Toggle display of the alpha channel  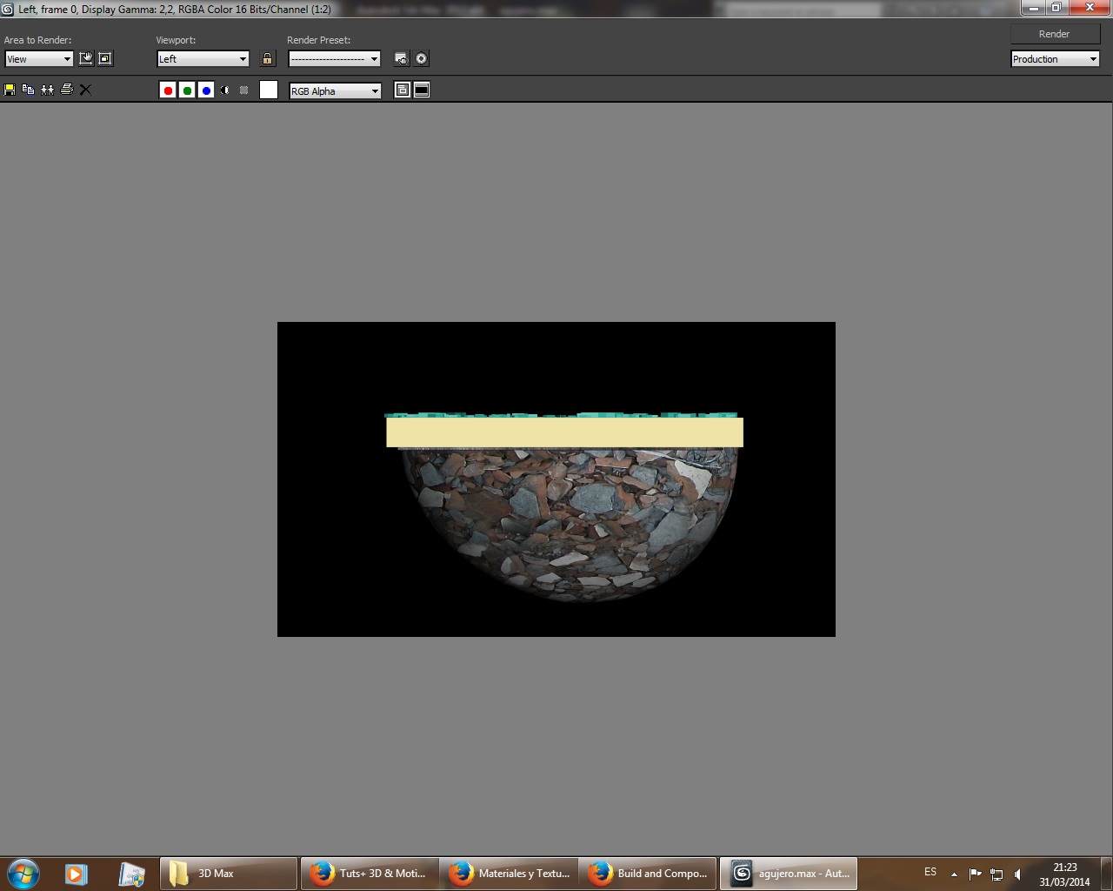(x=225, y=90)
